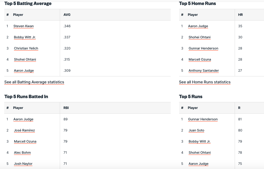This screenshot has width=264, height=169.
Task: Open Juan Soto's profile from the Runs table
Action: click(196, 130)
